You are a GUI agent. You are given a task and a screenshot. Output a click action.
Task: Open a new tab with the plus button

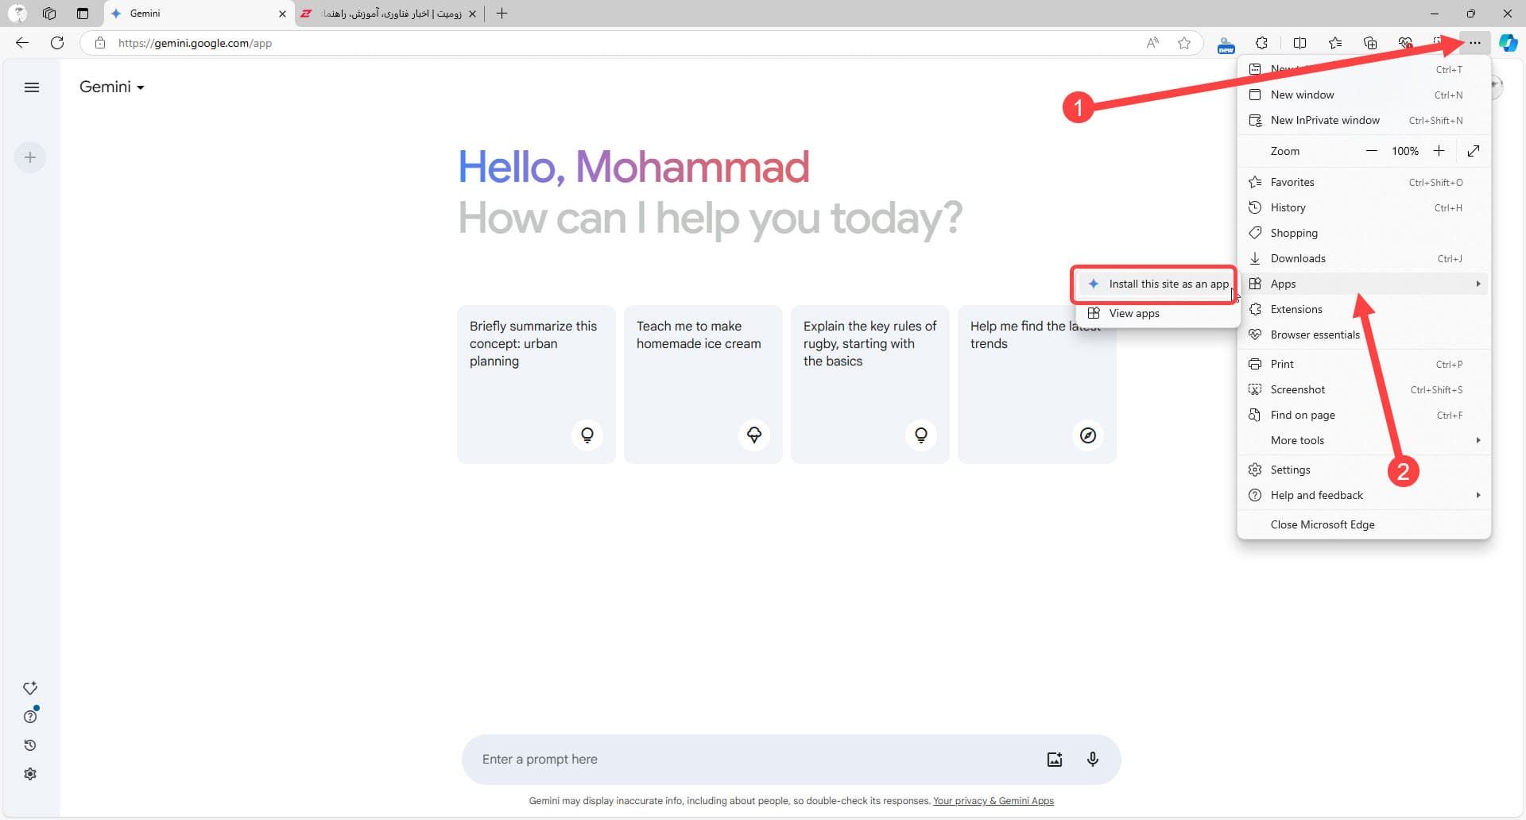coord(502,14)
